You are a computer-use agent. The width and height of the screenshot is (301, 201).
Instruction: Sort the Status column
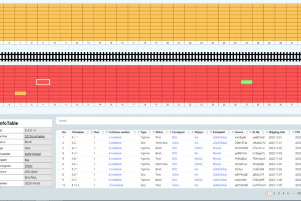[x=167, y=132]
